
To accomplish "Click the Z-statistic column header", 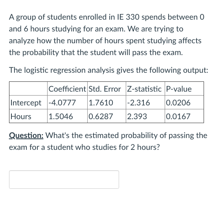I will click(145, 88).
